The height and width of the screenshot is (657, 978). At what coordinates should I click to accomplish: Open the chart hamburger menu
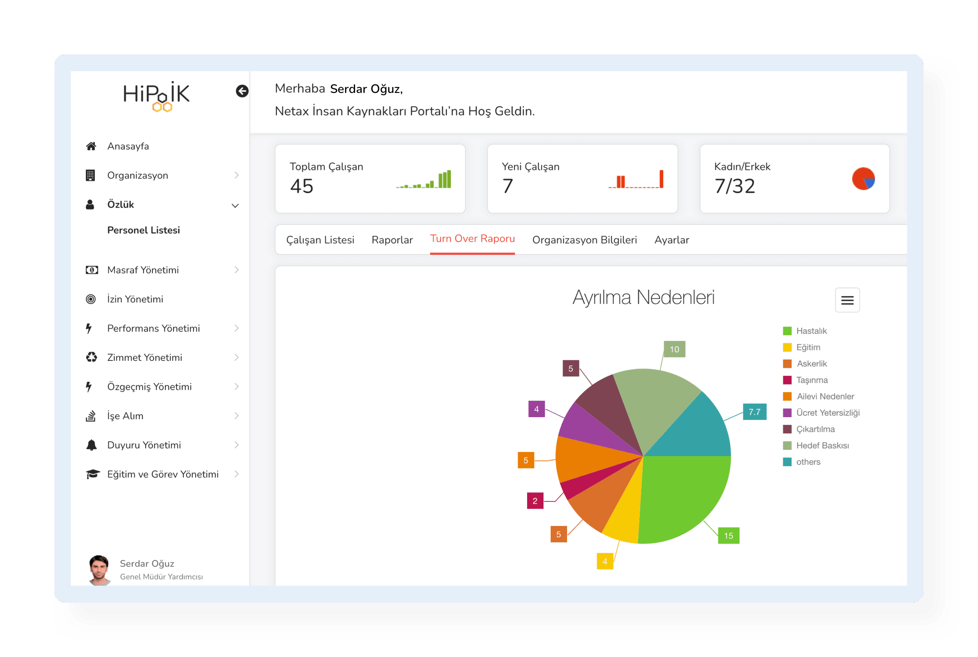pos(847,300)
